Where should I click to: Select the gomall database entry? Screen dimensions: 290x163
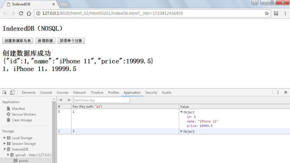(33, 155)
